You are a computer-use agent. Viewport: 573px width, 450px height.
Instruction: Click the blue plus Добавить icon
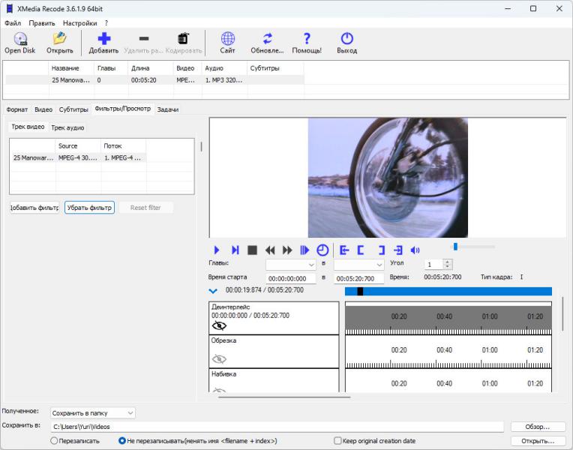pos(103,39)
